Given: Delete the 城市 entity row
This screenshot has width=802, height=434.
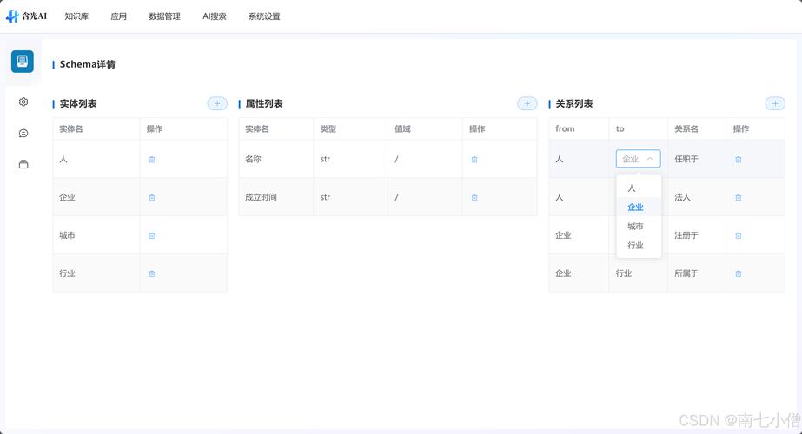Looking at the screenshot, I should (152, 235).
